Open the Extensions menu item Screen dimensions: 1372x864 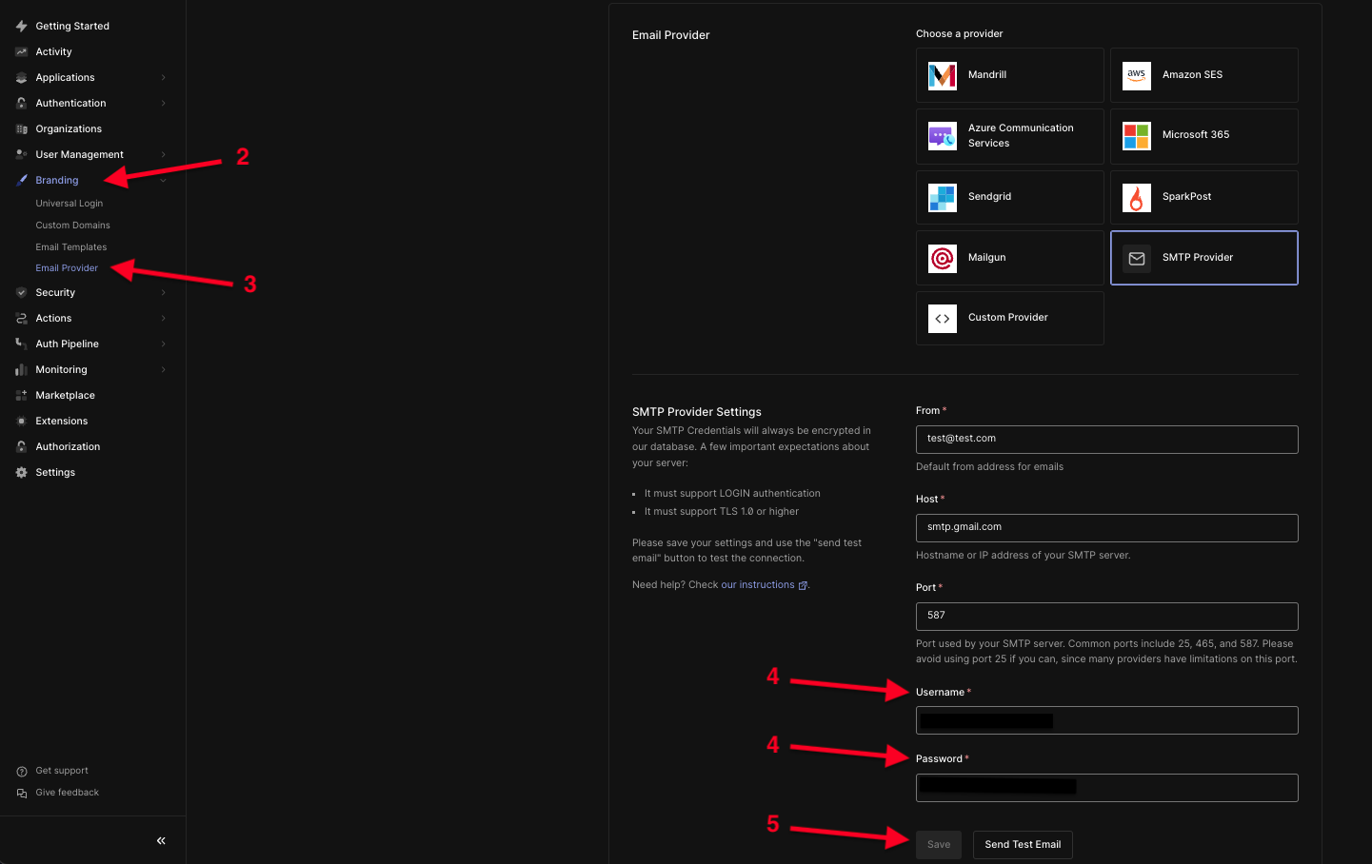pos(62,422)
